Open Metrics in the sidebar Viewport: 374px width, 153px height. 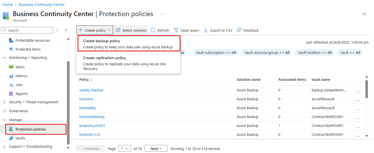pos(21,76)
